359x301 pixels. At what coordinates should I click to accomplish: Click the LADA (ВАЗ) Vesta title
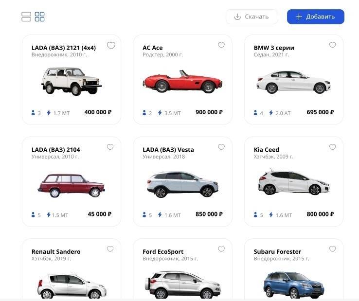pos(168,150)
